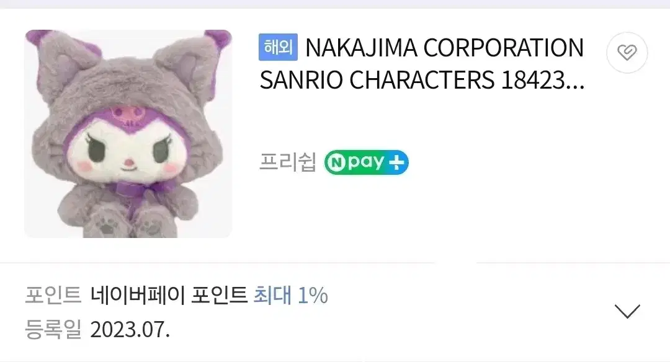Click the Npay plus badge
The image size is (670, 362).
[x=366, y=162]
